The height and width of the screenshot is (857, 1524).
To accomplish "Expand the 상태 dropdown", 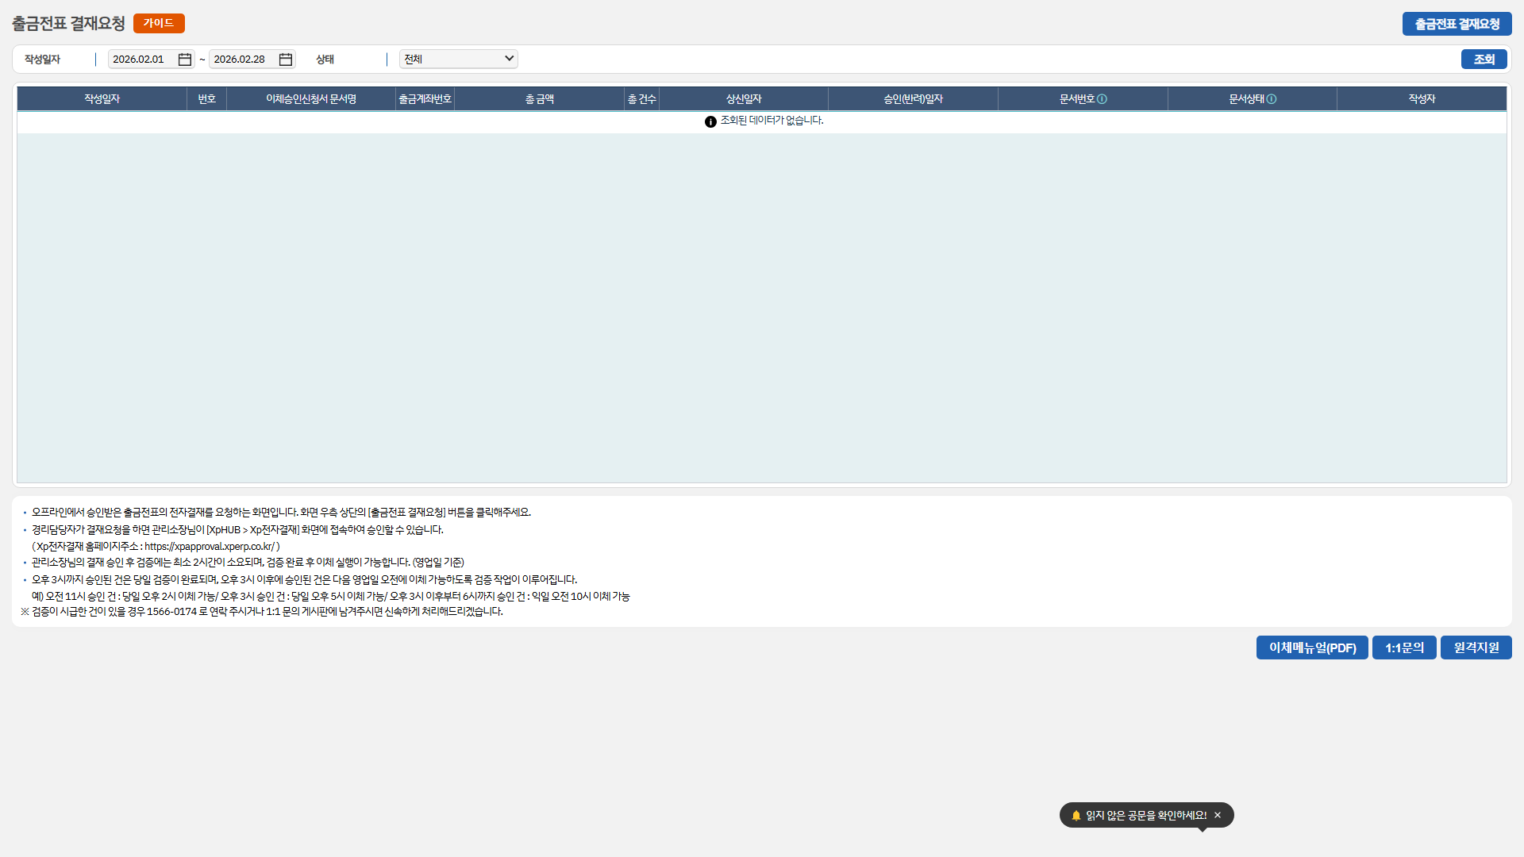I will [x=459, y=59].
